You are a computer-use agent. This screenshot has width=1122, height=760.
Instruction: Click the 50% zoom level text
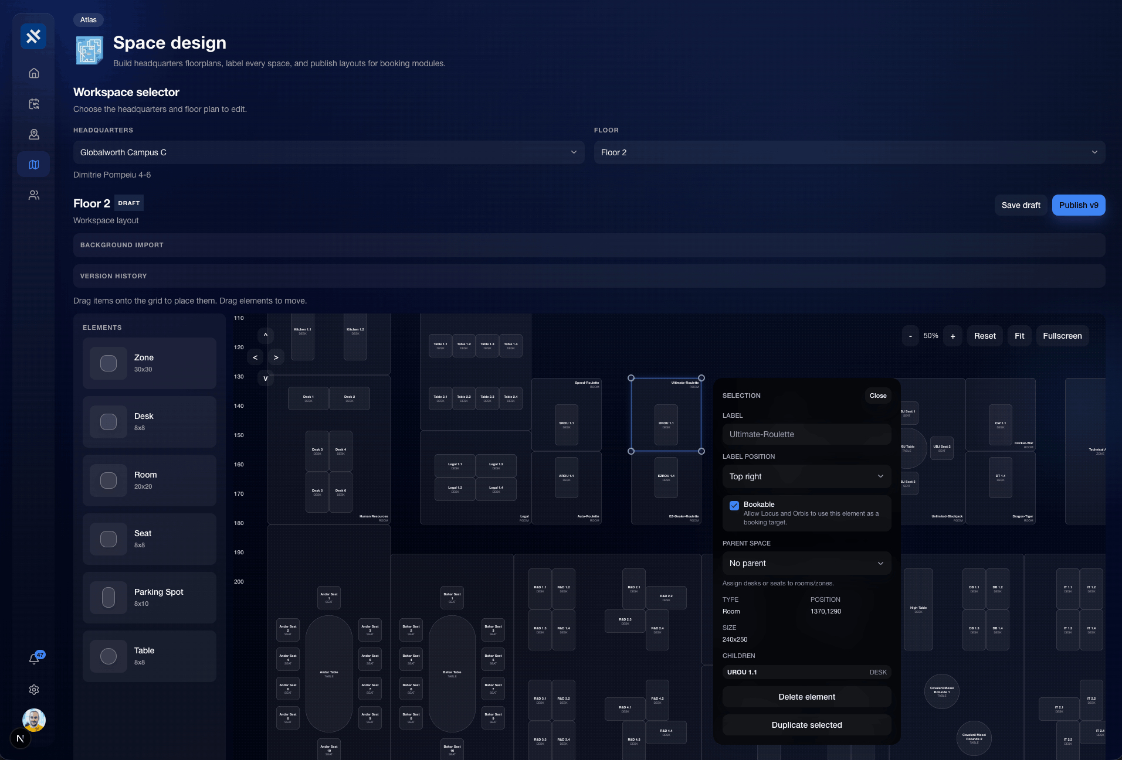(x=931, y=336)
